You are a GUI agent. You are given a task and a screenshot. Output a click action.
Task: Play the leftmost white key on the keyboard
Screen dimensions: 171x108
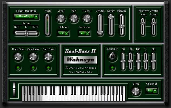coord(23,98)
